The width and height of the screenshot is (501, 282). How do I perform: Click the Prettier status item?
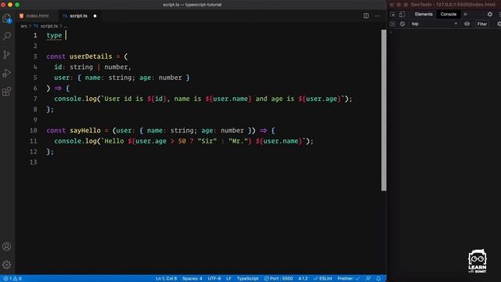[348, 279]
